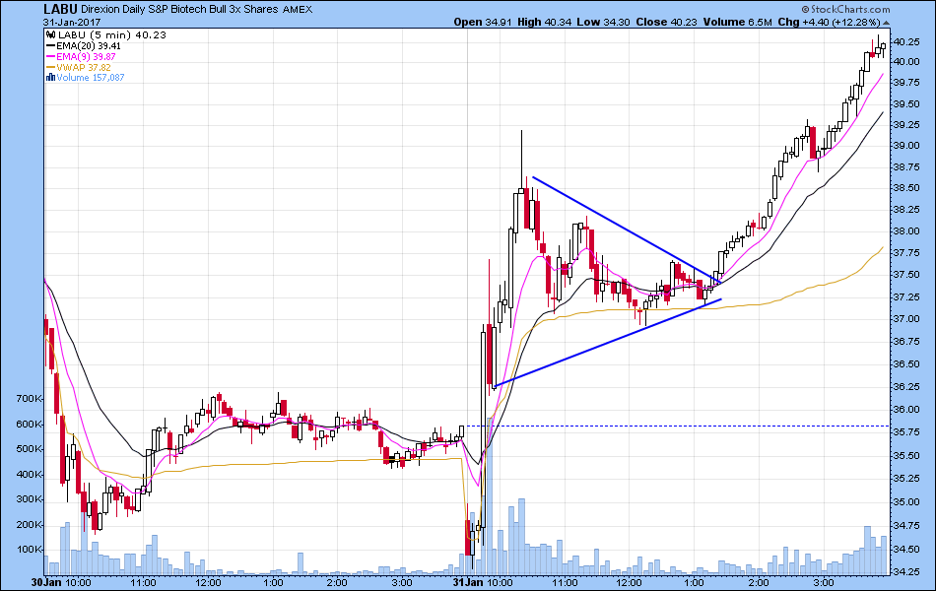Click the up triangle after the Chg value
The width and height of the screenshot is (936, 591).
coord(887,23)
